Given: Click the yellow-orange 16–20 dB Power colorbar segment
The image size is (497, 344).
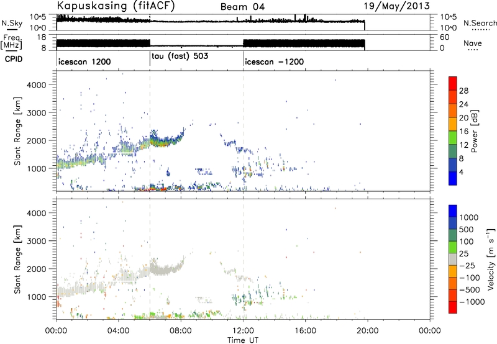Looking at the screenshot, I should (453, 124).
